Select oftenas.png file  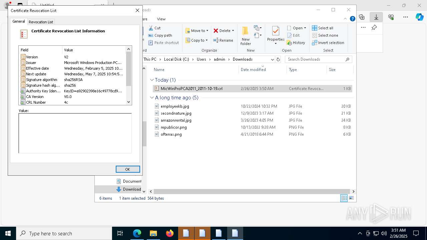point(253,134)
